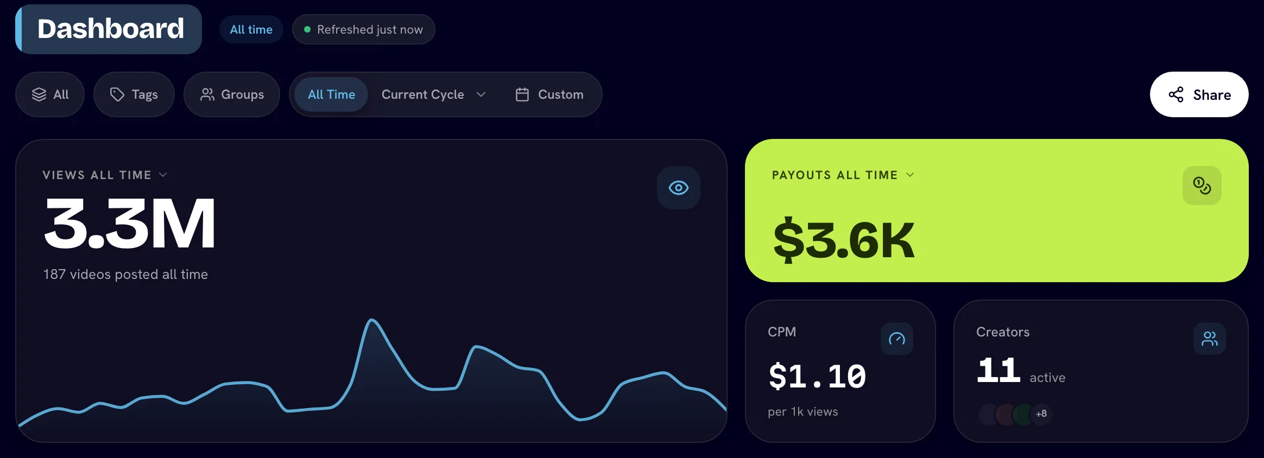Click the All time badge near Dashboard

pyautogui.click(x=251, y=29)
